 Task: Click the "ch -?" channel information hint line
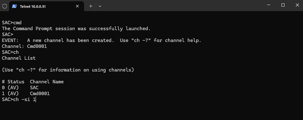(68, 70)
